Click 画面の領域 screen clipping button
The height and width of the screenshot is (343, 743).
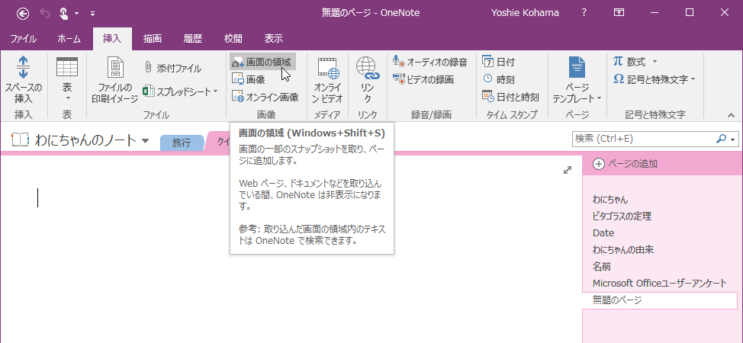click(x=262, y=62)
